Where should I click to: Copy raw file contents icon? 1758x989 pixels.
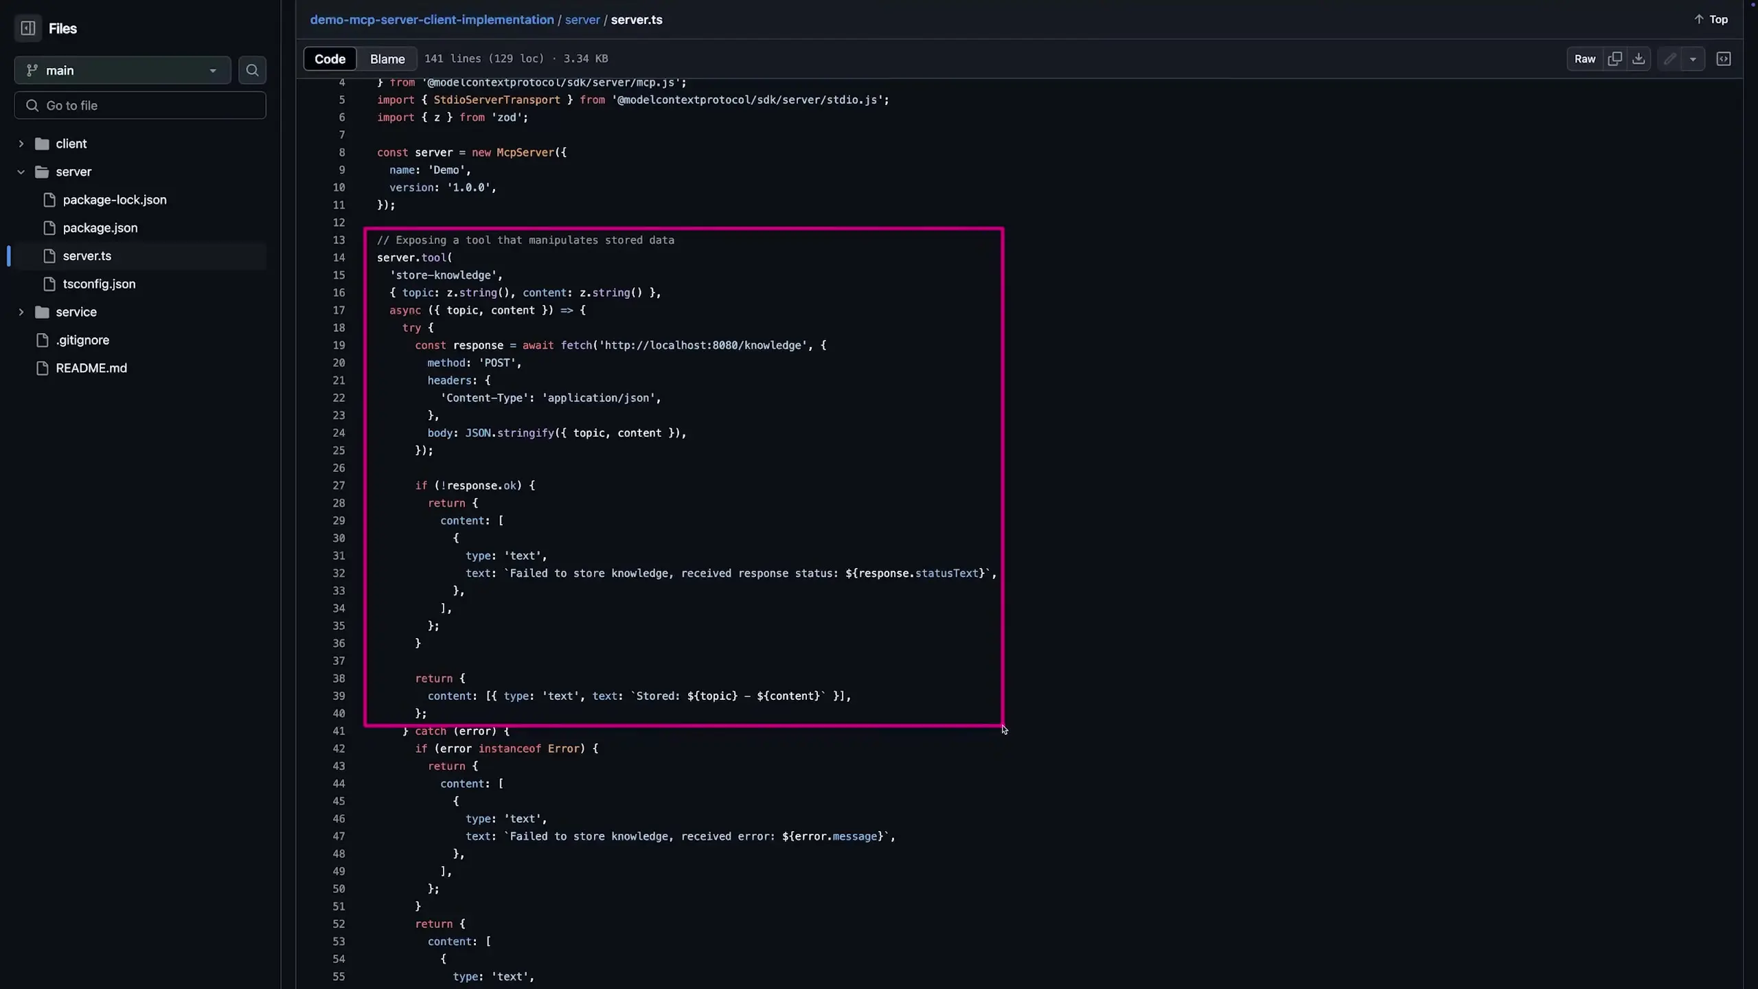click(1615, 59)
